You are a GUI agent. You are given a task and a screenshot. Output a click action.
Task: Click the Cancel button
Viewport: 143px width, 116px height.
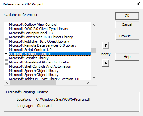pyautogui.click(x=127, y=24)
